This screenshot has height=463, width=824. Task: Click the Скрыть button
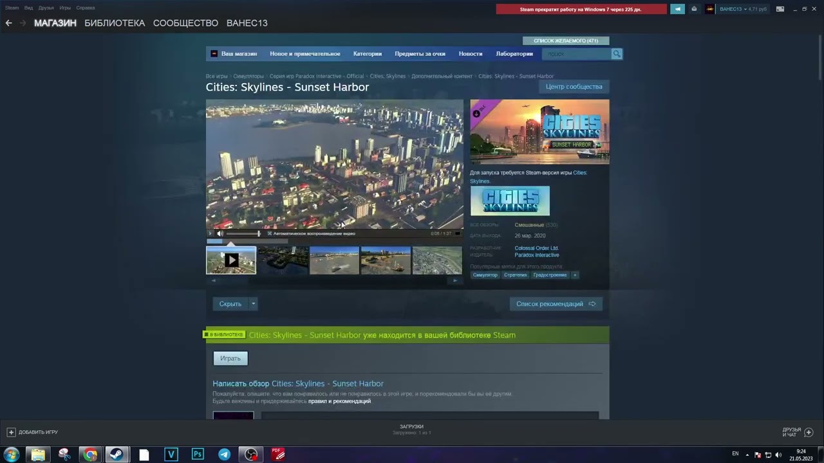[230, 304]
